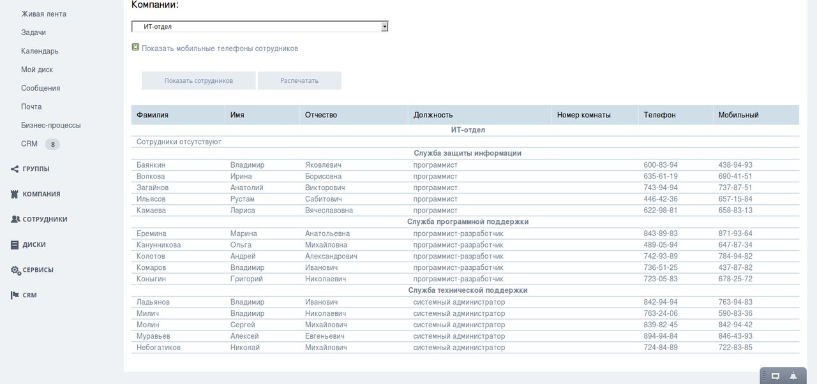Click the tower icon next to КОМПАНИЯ
This screenshot has height=384, width=817.
(x=15, y=194)
